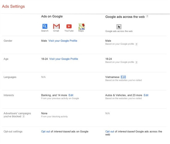Click the Google ads across the web caption below cursor icon

(119, 31)
